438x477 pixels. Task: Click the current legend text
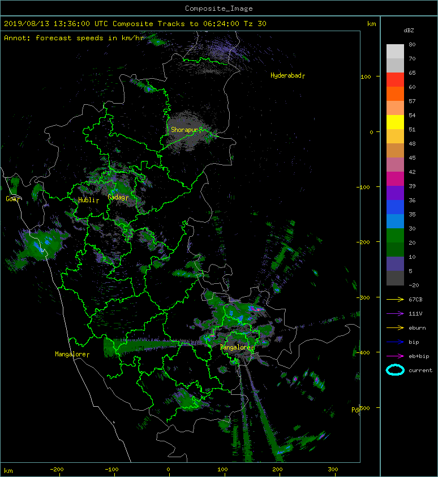pos(420,370)
